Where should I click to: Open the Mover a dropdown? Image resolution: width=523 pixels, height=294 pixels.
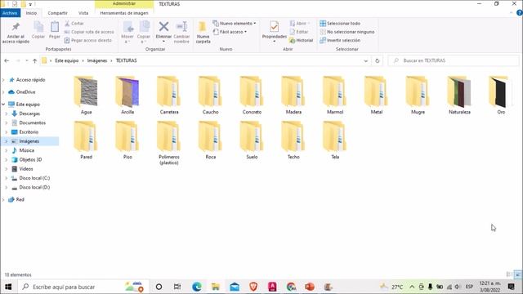(x=127, y=33)
